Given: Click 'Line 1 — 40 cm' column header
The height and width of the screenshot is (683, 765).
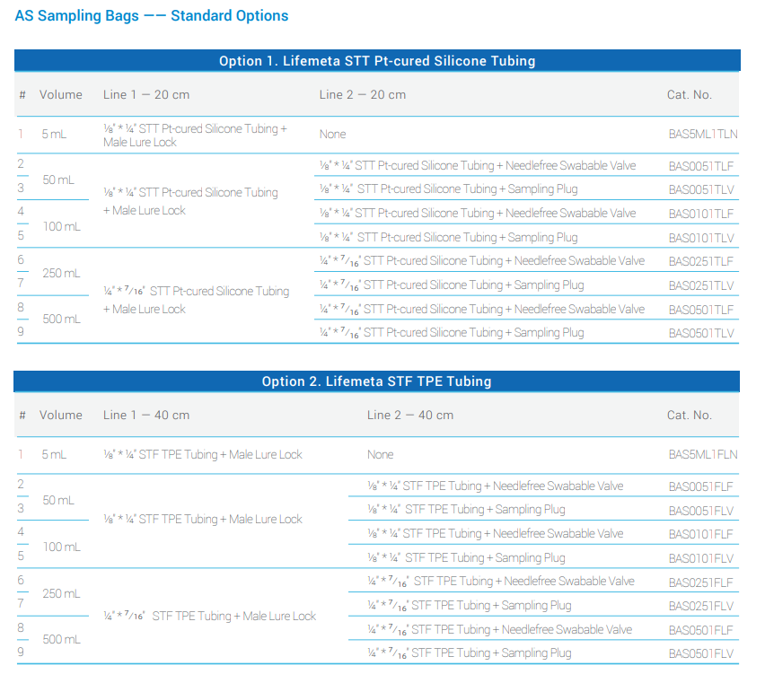Looking at the screenshot, I should click(x=146, y=416).
